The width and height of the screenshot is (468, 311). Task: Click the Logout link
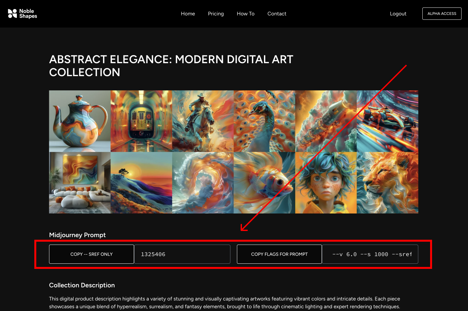click(x=398, y=14)
